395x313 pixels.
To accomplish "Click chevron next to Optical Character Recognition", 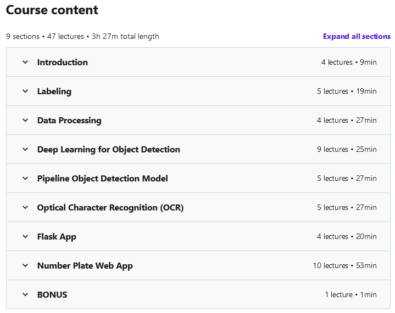I will pos(25,208).
